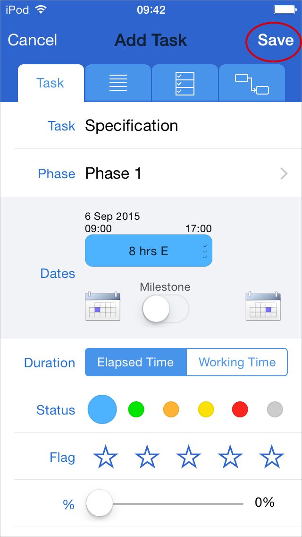The height and width of the screenshot is (537, 302).
Task: Tap the percent complete slider knob
Action: [100, 504]
